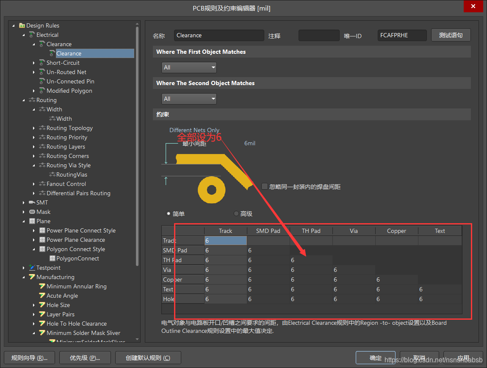Click the Modified Polygon rule icon

tap(42, 91)
